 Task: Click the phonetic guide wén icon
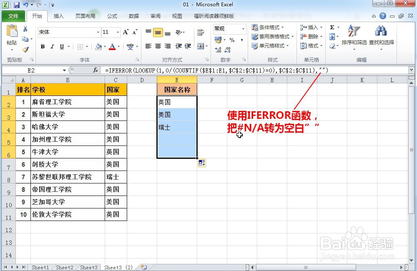pyautogui.click(x=130, y=47)
